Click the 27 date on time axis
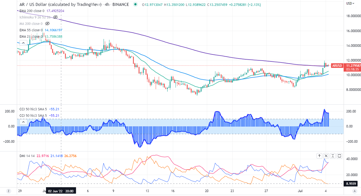 tap(266, 191)
